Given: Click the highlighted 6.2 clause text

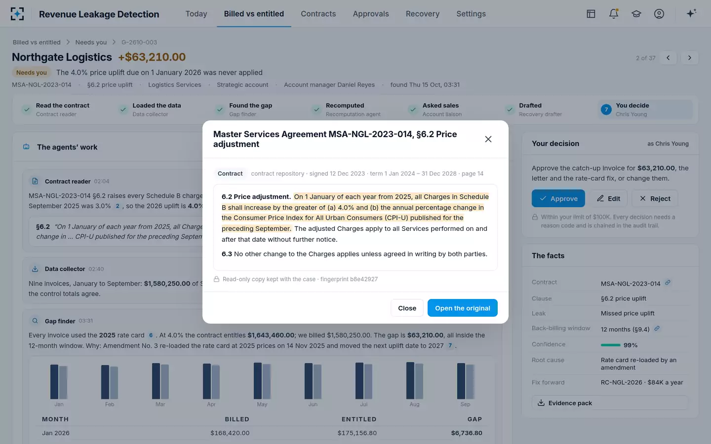Looking at the screenshot, I should coord(355,212).
